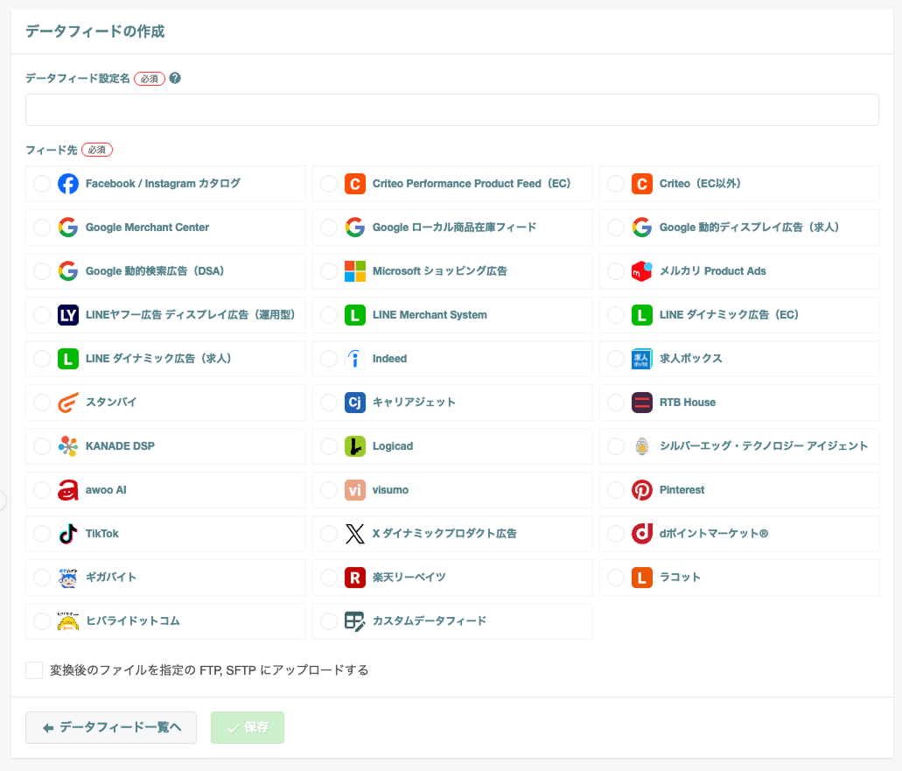Click the awoo AI red logo

click(x=68, y=490)
